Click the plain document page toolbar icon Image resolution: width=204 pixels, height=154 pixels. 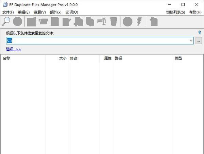pos(55,21)
